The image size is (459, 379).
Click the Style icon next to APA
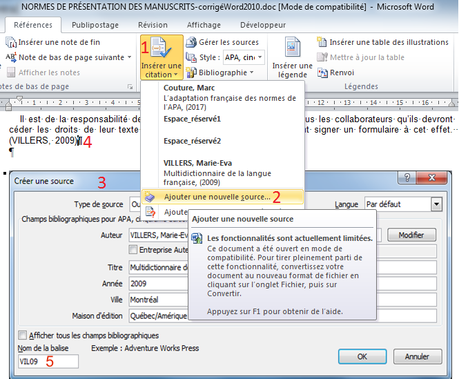(191, 57)
